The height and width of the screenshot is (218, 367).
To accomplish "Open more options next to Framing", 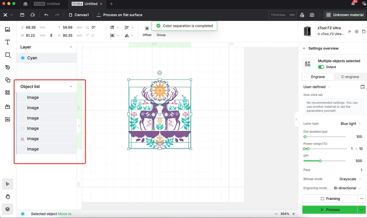I will pyautogui.click(x=362, y=199).
